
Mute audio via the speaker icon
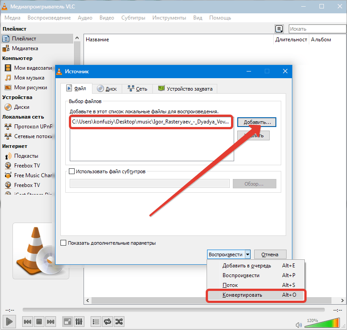[x=299, y=325]
